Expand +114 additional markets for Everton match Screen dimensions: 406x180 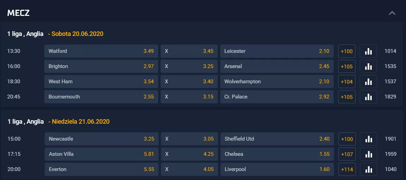(x=347, y=169)
